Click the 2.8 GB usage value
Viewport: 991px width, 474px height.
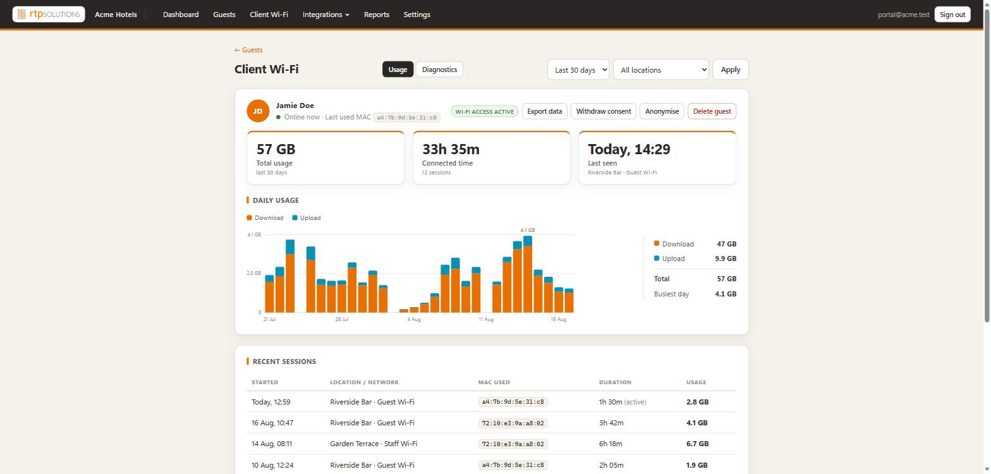click(697, 402)
